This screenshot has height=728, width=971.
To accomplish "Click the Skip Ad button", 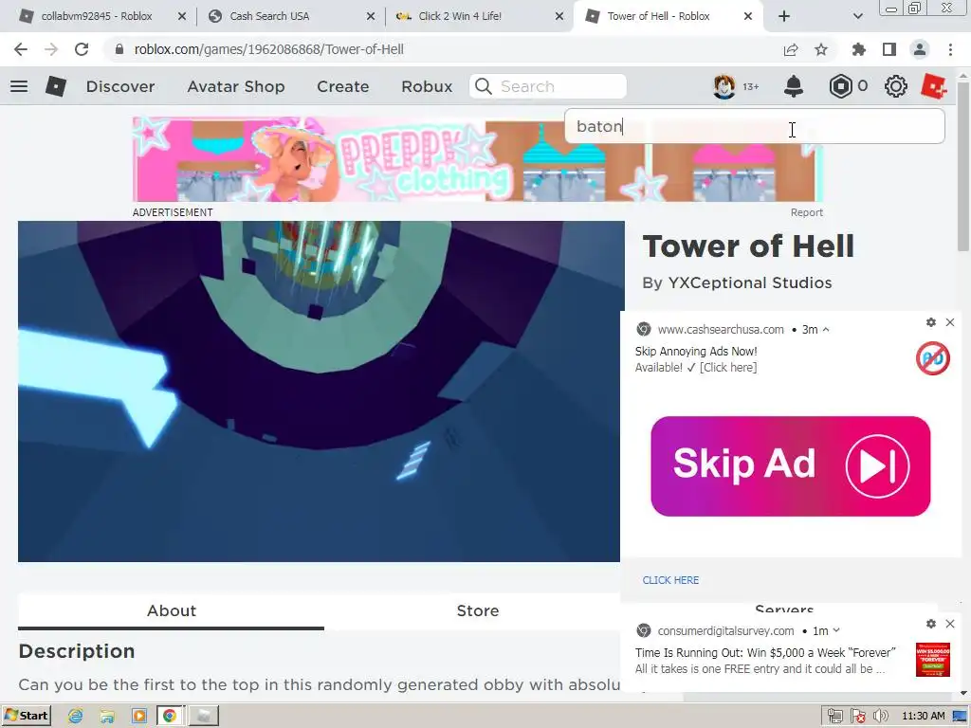I will pos(790,466).
